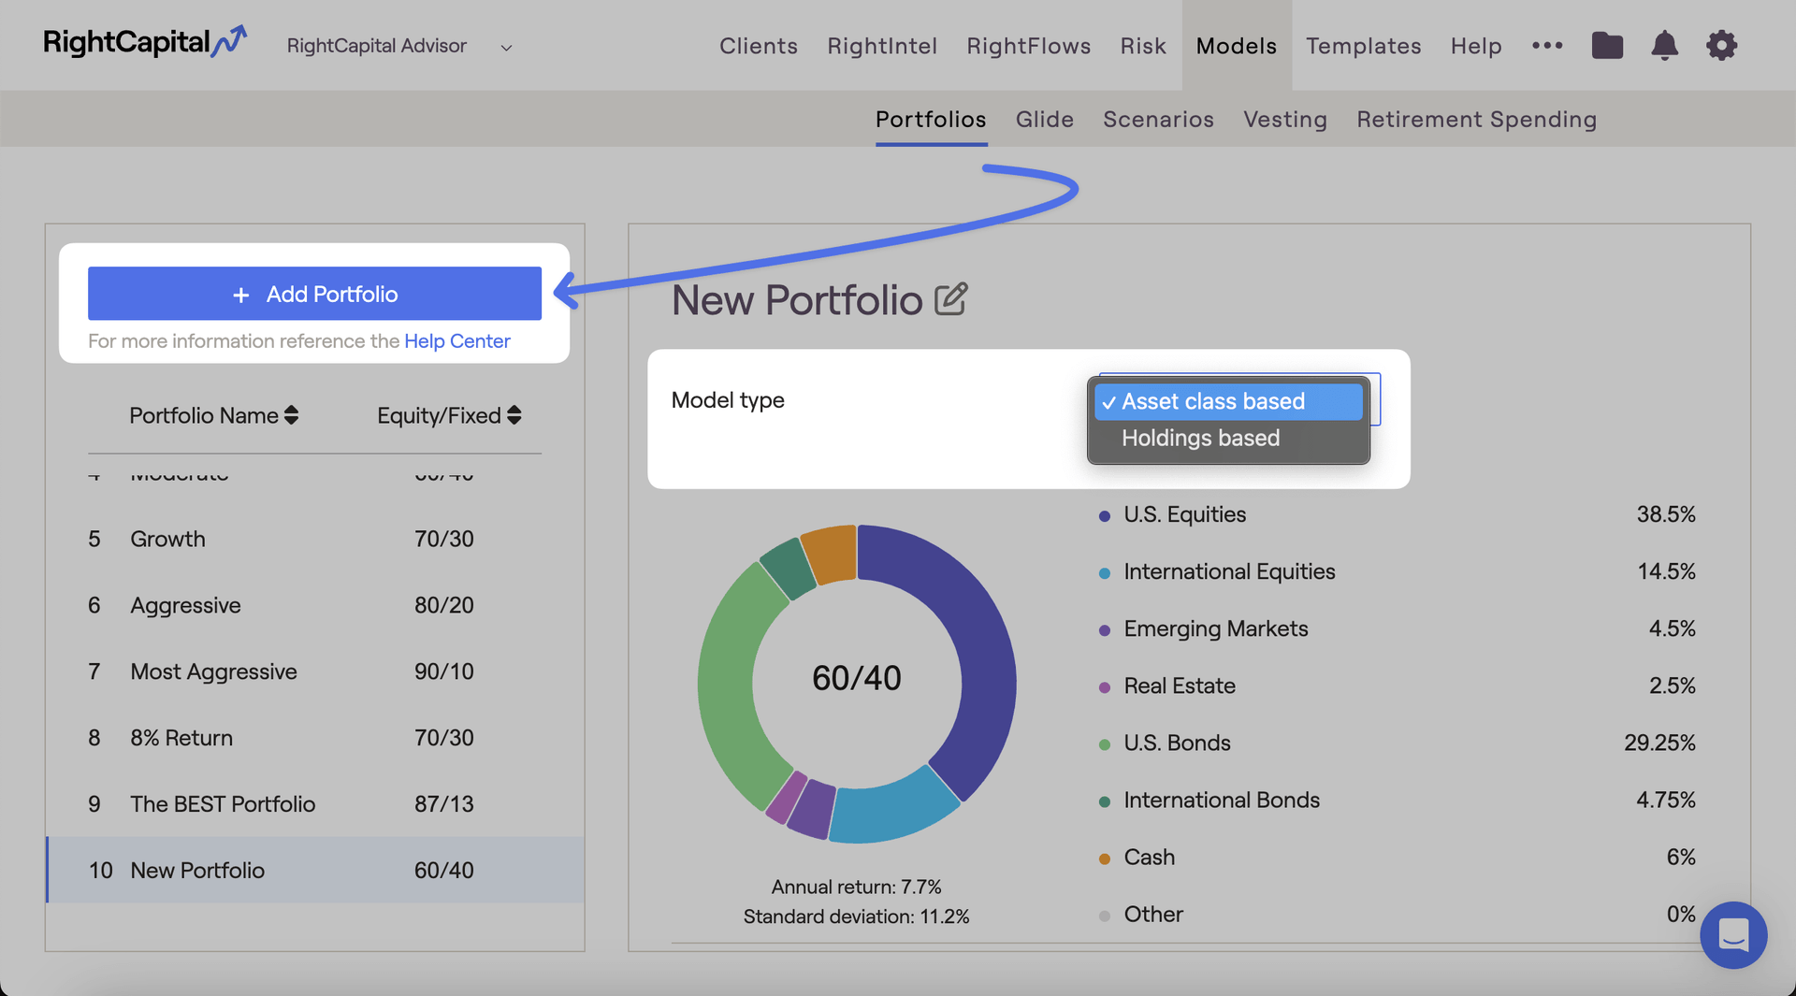This screenshot has width=1796, height=996.
Task: Sort by Equity/Fixed arrows
Action: (x=514, y=415)
